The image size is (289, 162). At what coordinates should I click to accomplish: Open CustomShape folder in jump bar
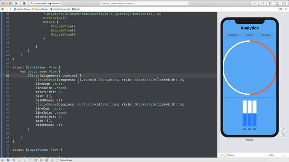point(40,9)
